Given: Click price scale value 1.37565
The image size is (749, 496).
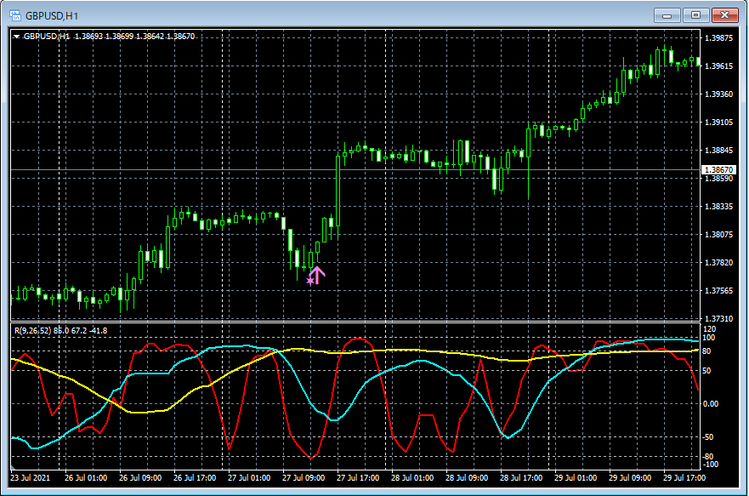Looking at the screenshot, I should click(719, 291).
